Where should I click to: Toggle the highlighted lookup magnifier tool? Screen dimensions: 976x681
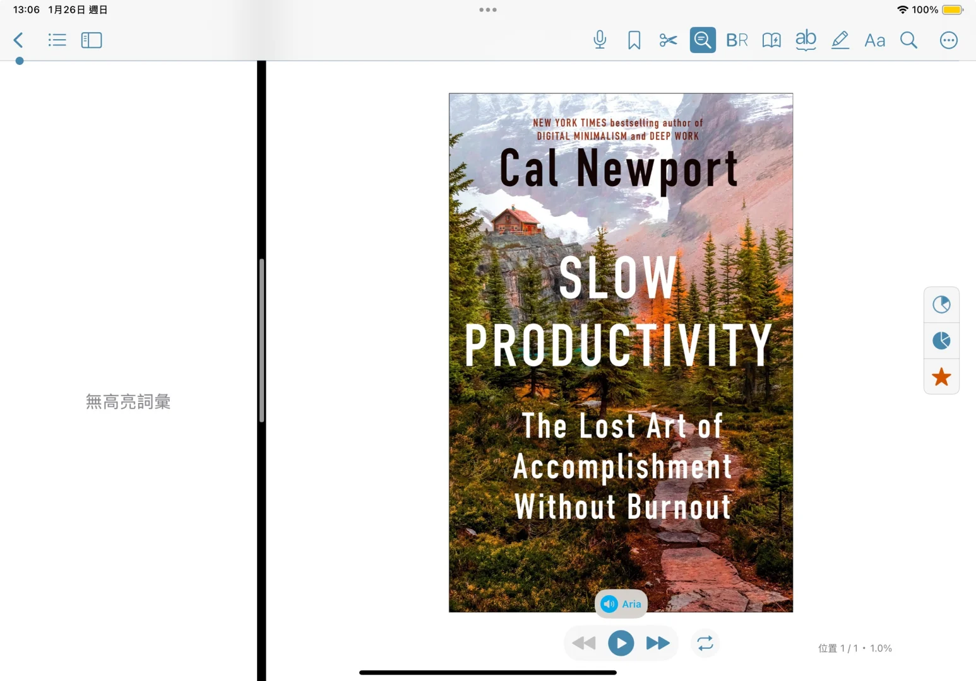703,40
